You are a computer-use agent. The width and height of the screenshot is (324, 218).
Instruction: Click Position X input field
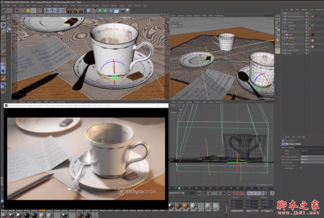[x=237, y=201]
